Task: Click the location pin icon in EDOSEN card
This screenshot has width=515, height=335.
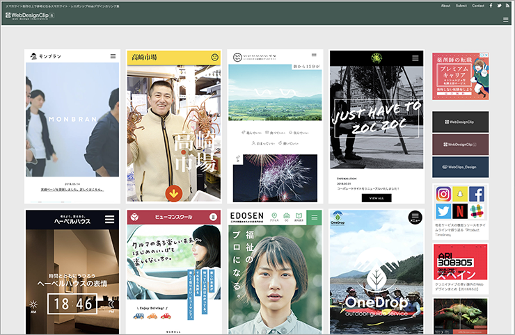Action: [x=274, y=217]
